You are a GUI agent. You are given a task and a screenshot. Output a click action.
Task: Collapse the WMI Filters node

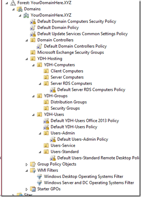coord(27,171)
